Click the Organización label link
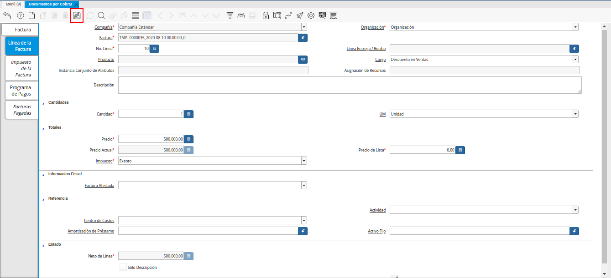The height and width of the screenshot is (278, 611). pos(372,27)
